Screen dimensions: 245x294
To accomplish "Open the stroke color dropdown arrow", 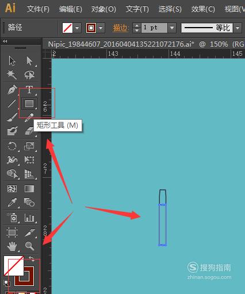I will (x=101, y=28).
